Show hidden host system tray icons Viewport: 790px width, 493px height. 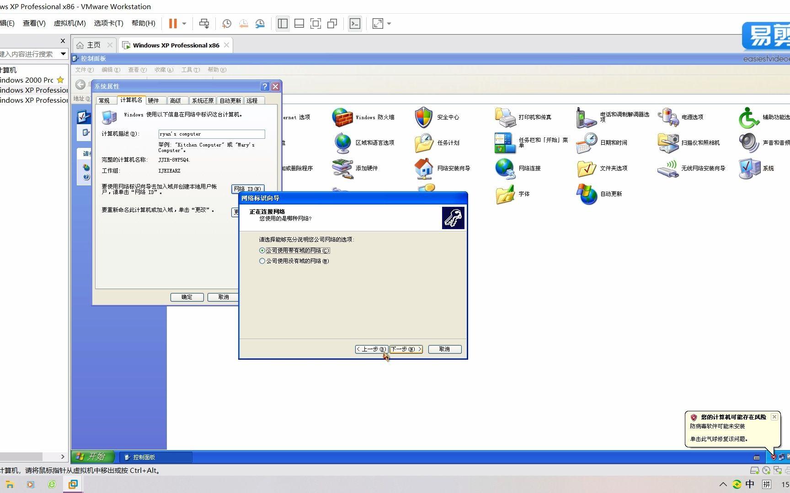[723, 485]
